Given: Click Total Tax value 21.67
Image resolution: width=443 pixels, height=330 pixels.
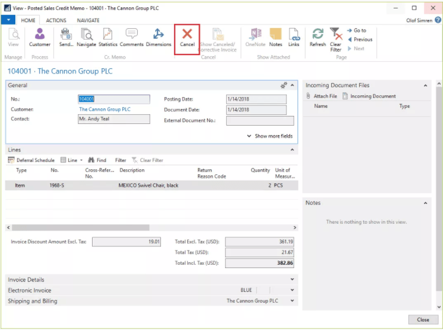Looking at the screenshot, I should tap(259, 252).
